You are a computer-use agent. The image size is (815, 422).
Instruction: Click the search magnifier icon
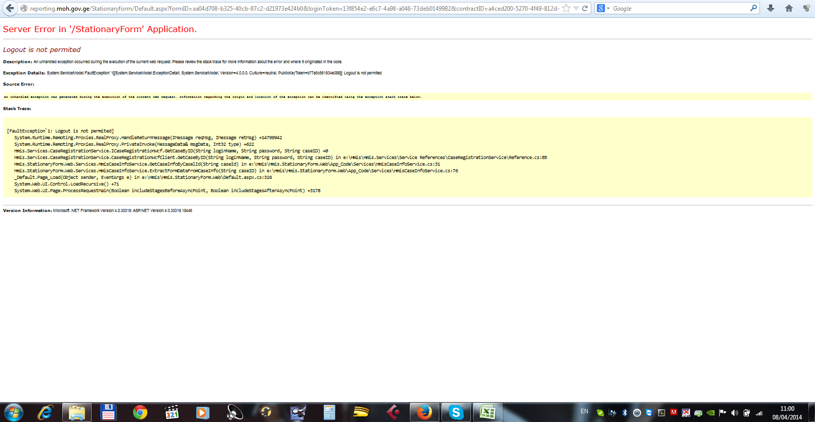pos(753,8)
